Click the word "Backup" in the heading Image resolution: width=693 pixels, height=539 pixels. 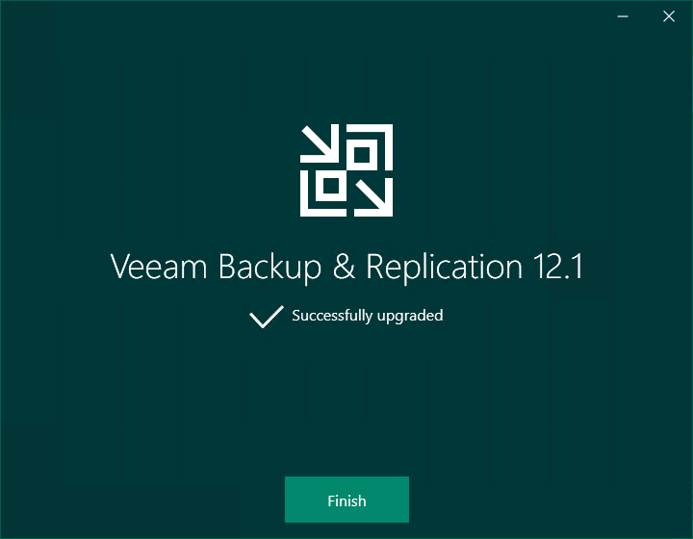[270, 268]
